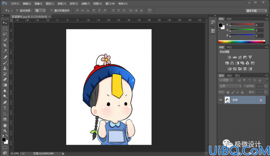
Task: Select the Hand tool
Action: coord(5,125)
